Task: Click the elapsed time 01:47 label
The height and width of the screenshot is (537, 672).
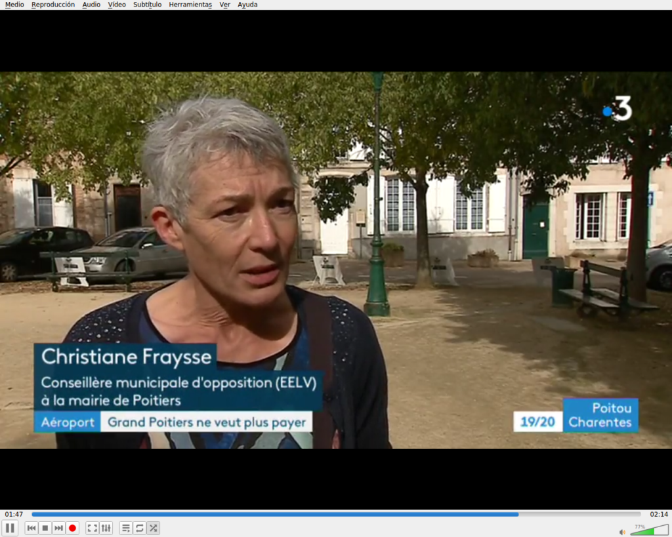Action: 14,514
